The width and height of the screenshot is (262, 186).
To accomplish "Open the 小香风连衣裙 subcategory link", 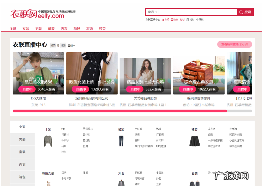I will tap(237, 141).
